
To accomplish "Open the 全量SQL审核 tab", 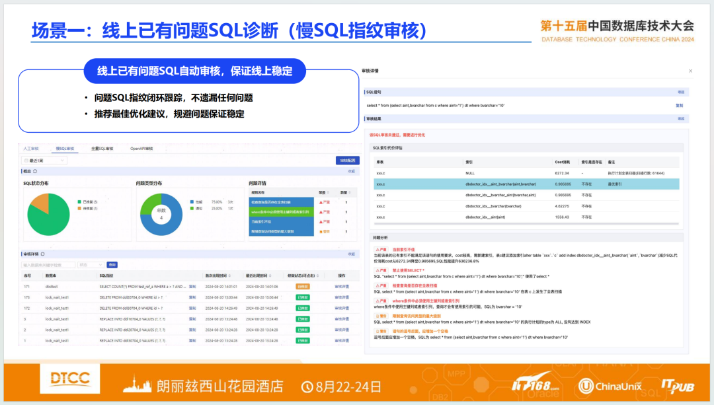I will click(102, 149).
